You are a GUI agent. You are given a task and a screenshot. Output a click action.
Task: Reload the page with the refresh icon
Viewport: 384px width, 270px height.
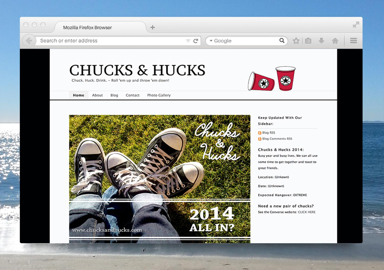tap(196, 41)
